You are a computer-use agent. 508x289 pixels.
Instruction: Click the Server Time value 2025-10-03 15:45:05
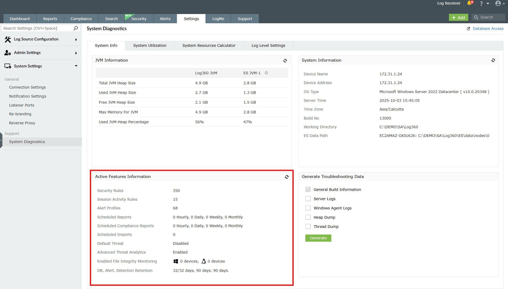click(x=400, y=100)
